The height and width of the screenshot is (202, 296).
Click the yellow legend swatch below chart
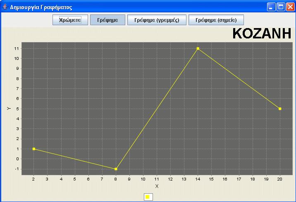point(148,197)
